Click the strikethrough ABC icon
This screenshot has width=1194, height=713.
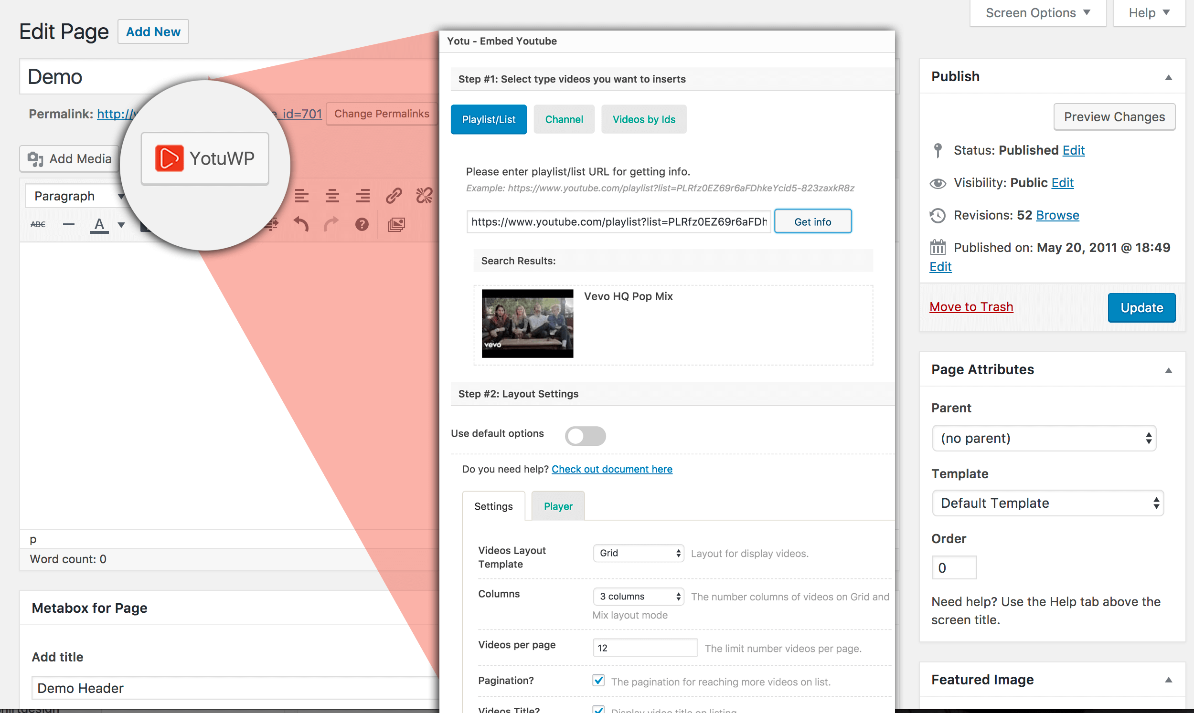pos(38,224)
